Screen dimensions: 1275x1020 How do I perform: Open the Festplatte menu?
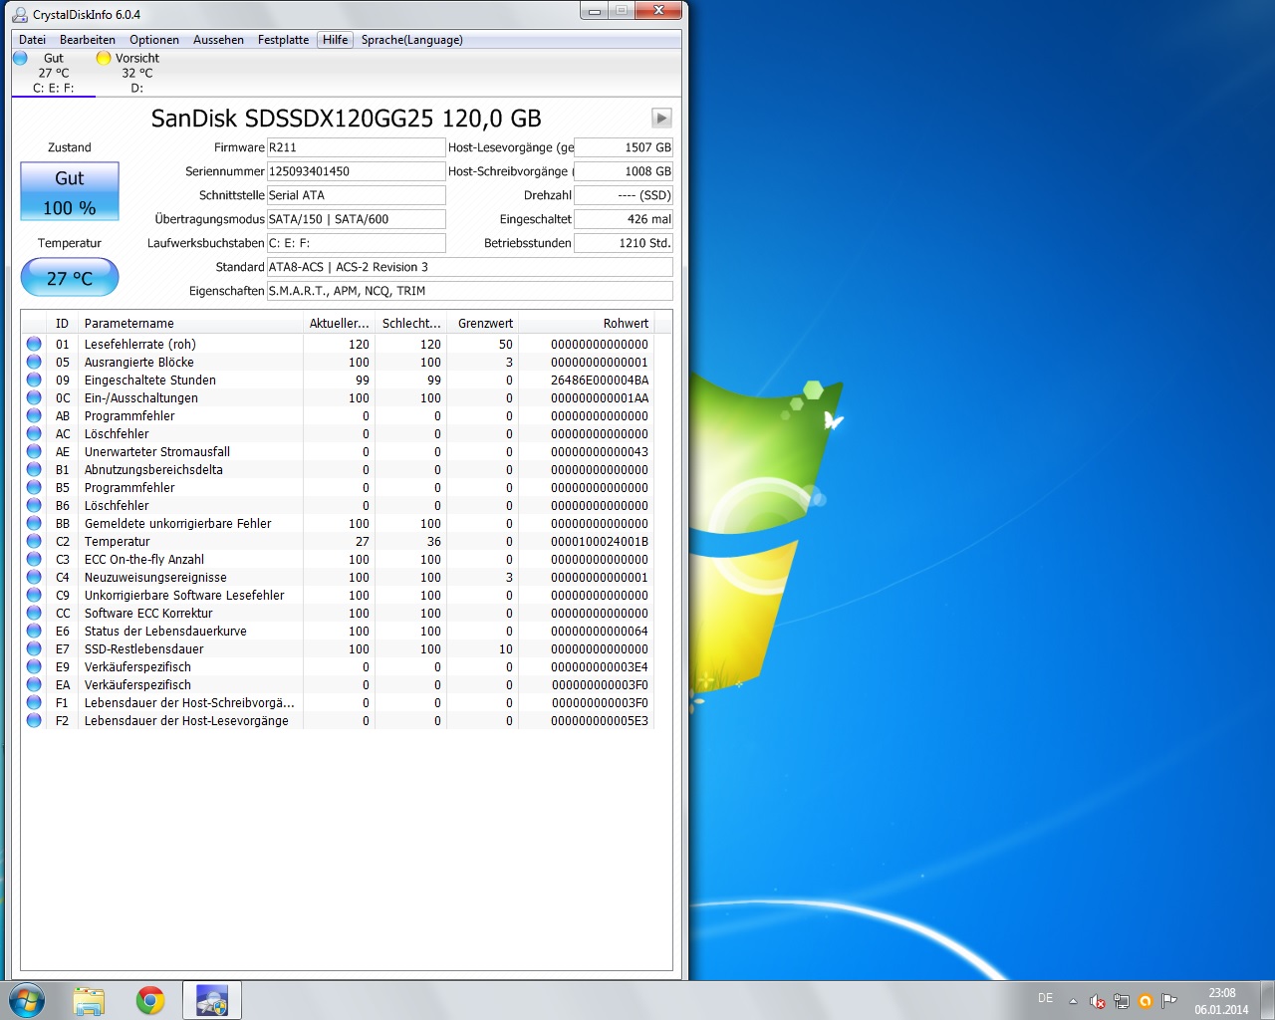(x=283, y=40)
